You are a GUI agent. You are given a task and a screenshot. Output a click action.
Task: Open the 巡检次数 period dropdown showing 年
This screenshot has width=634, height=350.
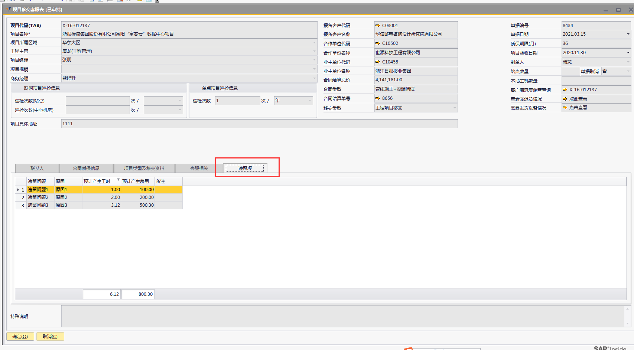coord(310,101)
